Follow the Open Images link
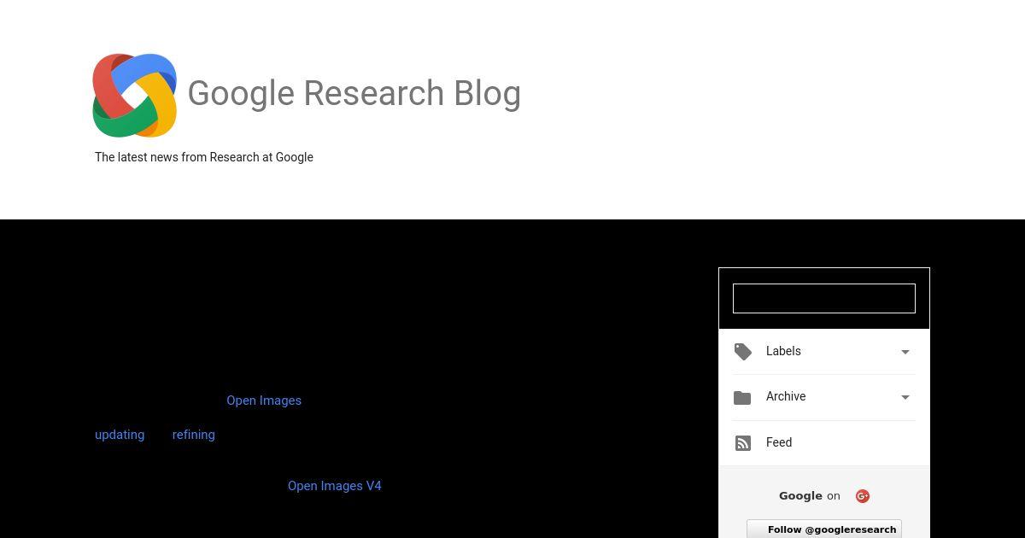The height and width of the screenshot is (538, 1025). point(264,401)
